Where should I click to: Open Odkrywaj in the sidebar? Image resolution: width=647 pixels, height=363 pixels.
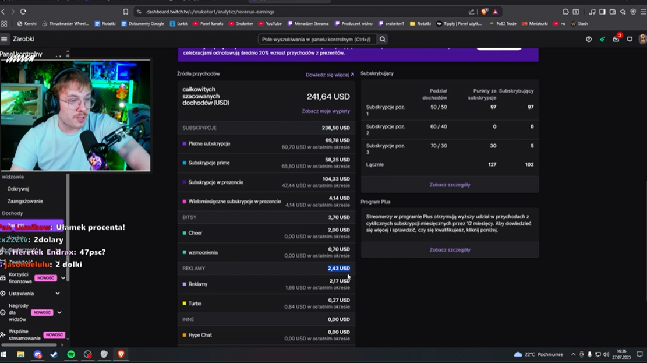(x=18, y=189)
